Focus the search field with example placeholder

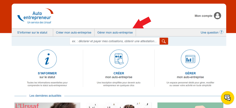(x=115, y=41)
